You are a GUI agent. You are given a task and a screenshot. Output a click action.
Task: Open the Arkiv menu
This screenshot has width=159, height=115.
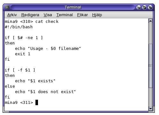(x=12, y=15)
